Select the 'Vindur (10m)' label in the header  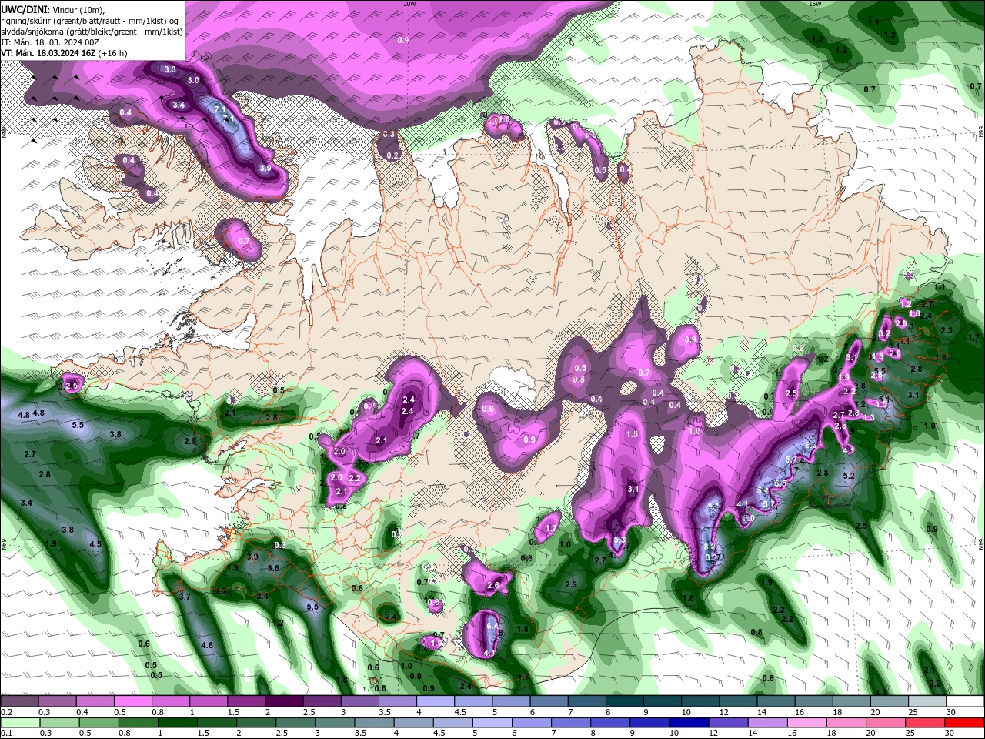click(76, 8)
